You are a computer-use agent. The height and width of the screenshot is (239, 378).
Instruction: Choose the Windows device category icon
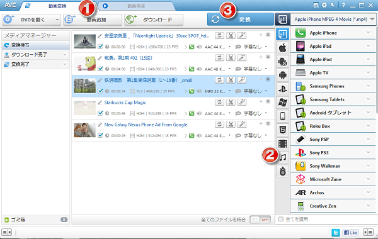pos(282,103)
